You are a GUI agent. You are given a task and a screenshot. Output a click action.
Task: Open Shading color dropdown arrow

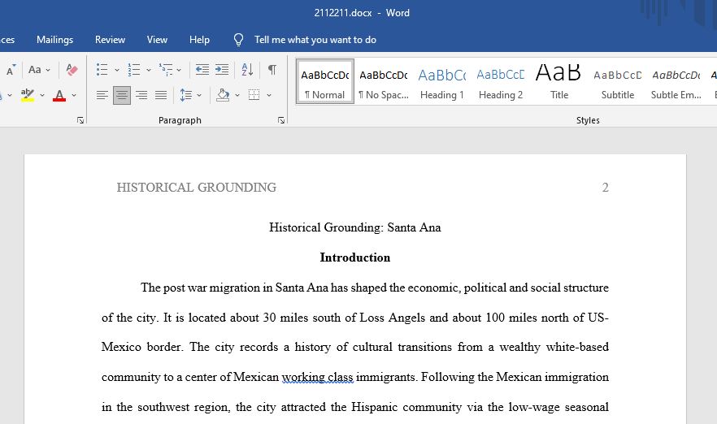click(x=237, y=95)
